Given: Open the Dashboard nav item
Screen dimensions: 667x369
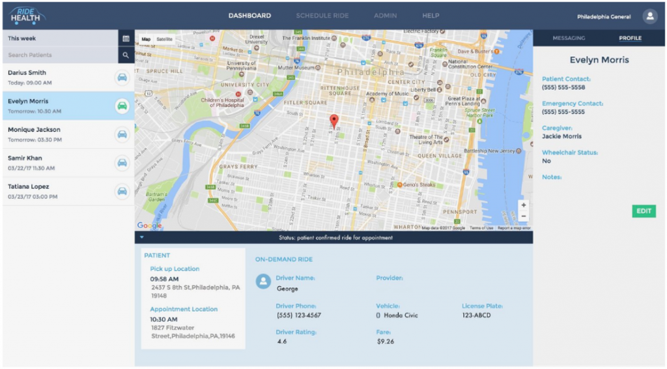Looking at the screenshot, I should (249, 16).
